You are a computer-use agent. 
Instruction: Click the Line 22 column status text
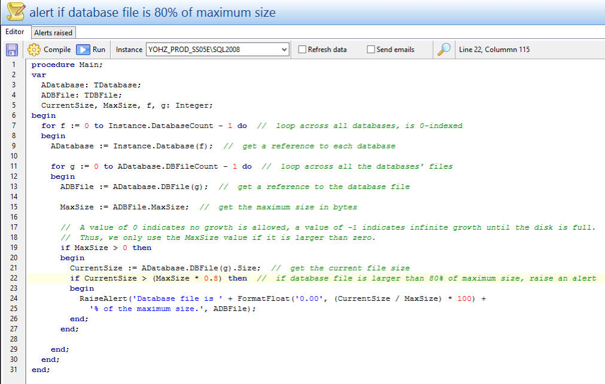pyautogui.click(x=494, y=50)
